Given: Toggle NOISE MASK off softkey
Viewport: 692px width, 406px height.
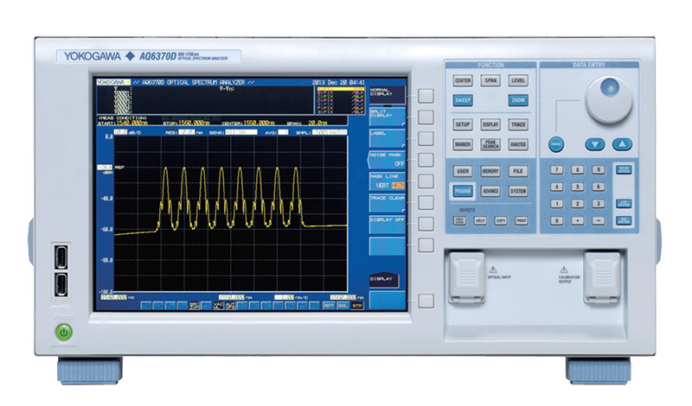Looking at the screenshot, I should (x=388, y=157).
